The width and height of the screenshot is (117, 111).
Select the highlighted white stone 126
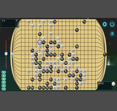coord(40,42)
